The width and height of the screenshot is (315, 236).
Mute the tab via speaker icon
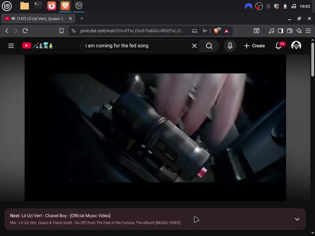[x=13, y=18]
